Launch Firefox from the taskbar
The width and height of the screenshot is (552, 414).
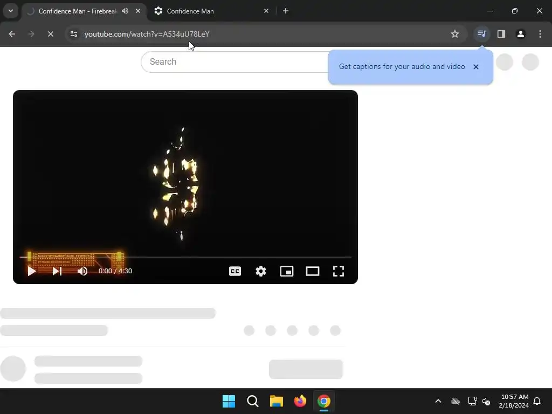pyautogui.click(x=300, y=401)
